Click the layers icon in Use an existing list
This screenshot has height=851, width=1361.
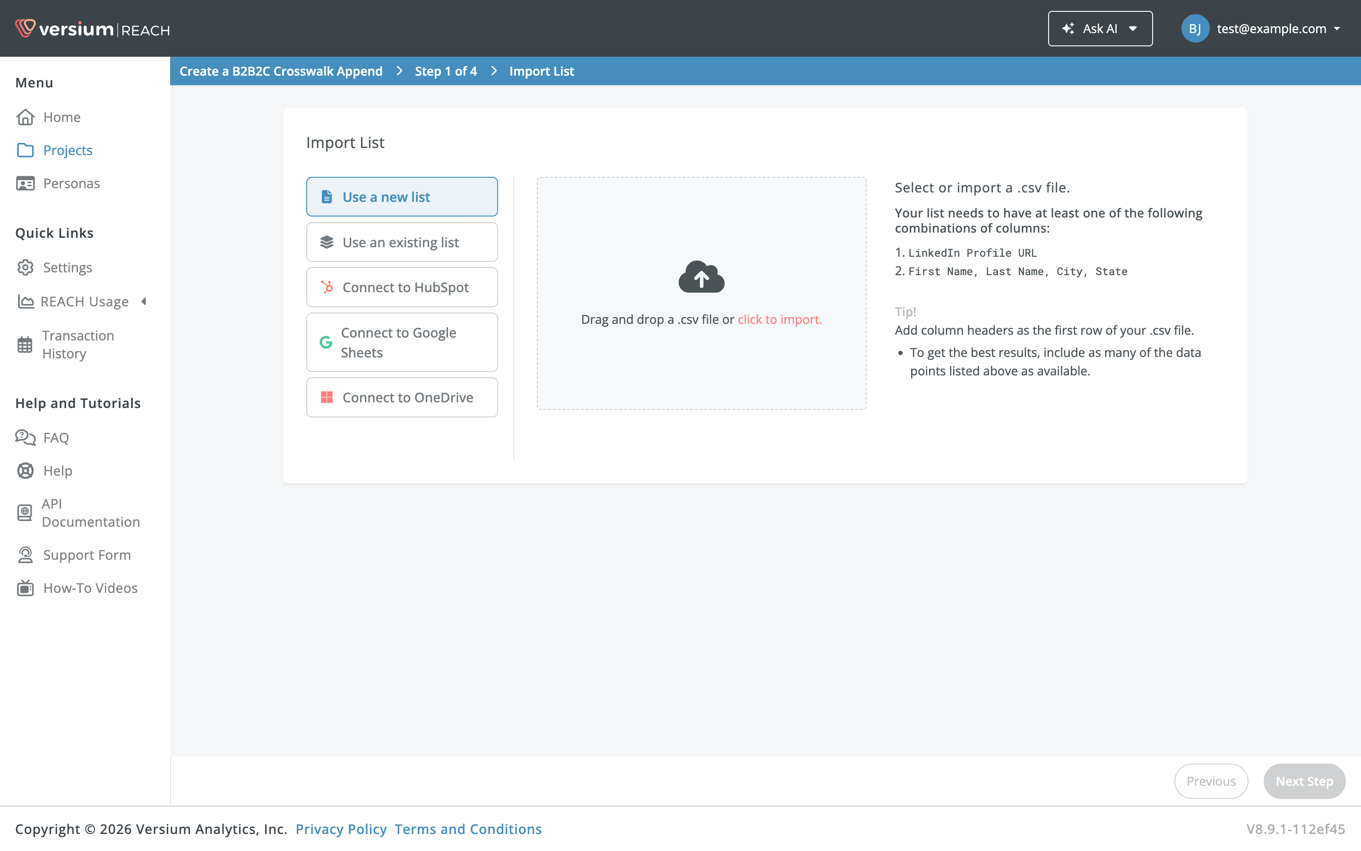coord(327,242)
